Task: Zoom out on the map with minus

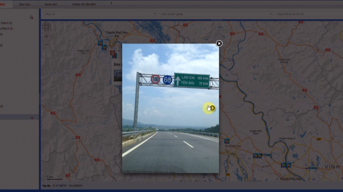Action: tap(47, 44)
